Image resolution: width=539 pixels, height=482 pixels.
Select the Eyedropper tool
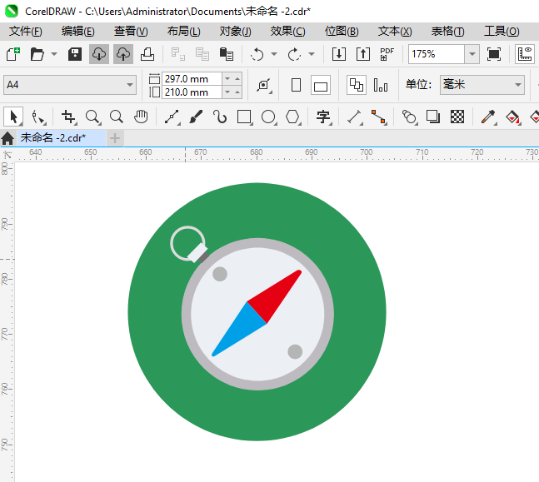[x=489, y=117]
